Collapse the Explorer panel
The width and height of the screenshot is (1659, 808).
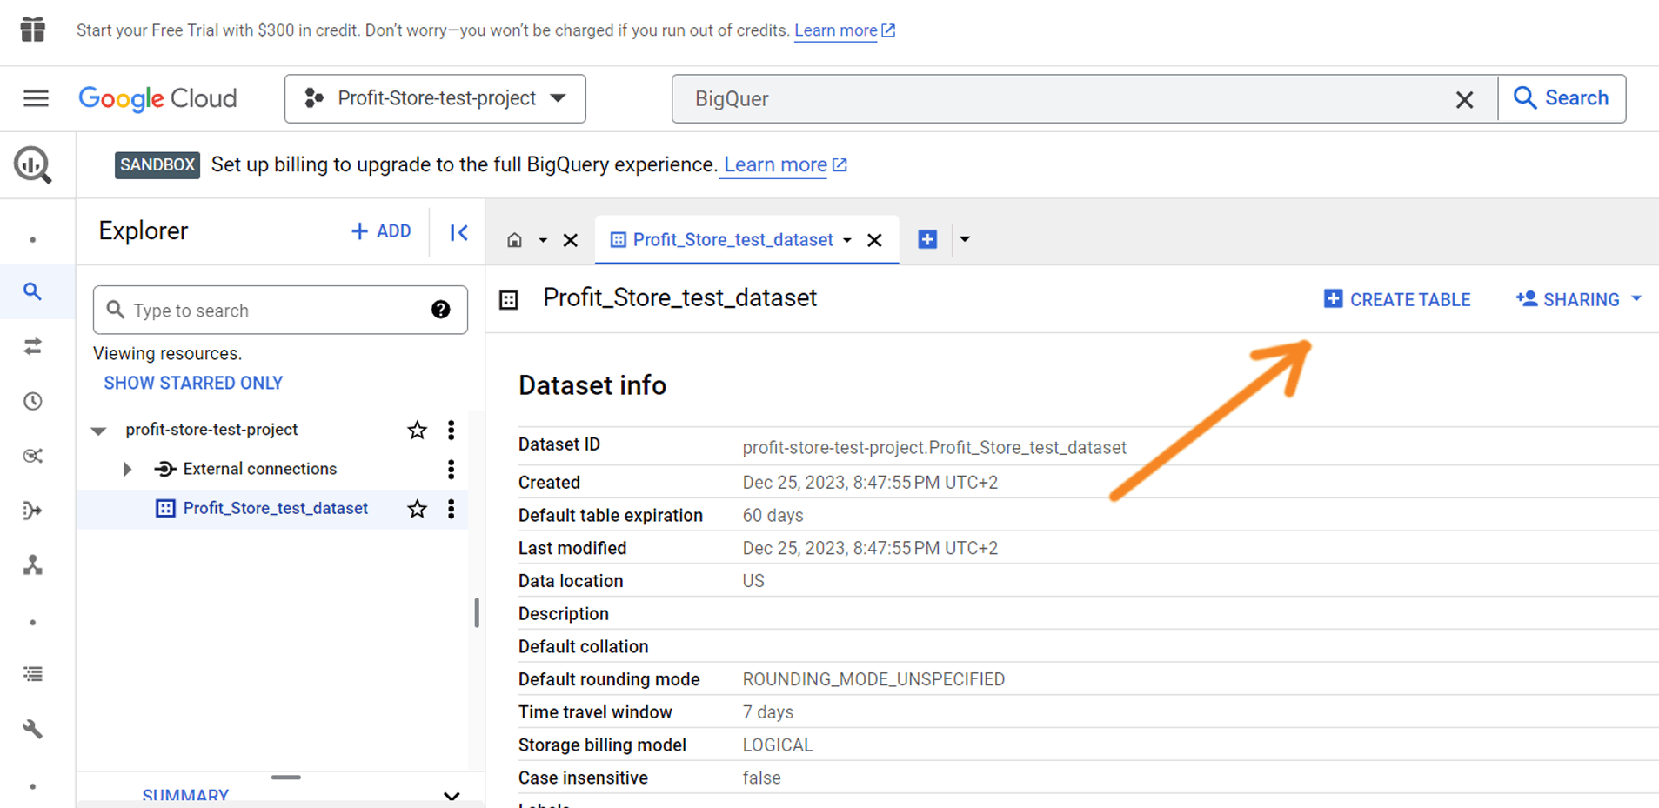[458, 232]
